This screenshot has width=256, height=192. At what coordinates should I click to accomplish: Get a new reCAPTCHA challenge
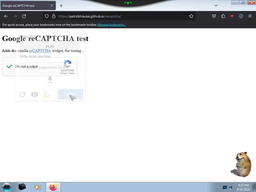(22, 94)
